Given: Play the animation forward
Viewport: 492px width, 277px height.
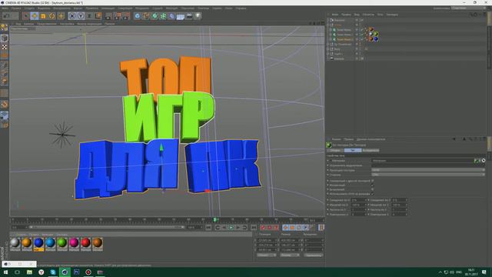Looking at the screenshot, I should click(231, 228).
